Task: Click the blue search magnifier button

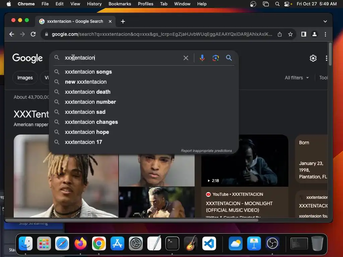Action: [229, 58]
